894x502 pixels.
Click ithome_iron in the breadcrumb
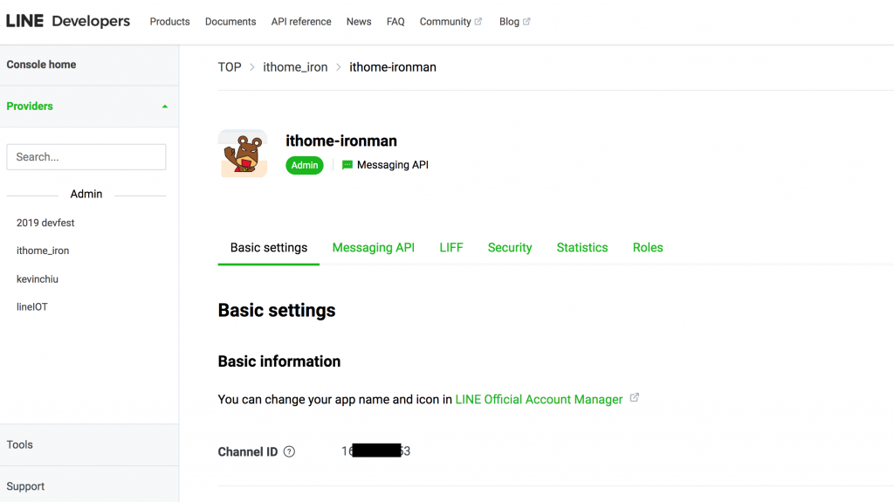[295, 67]
